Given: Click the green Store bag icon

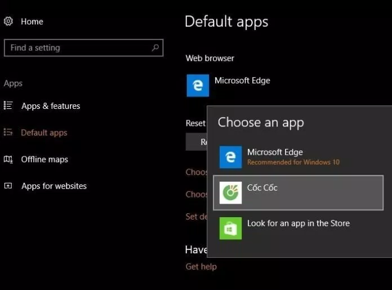Looking at the screenshot, I should point(230,228).
